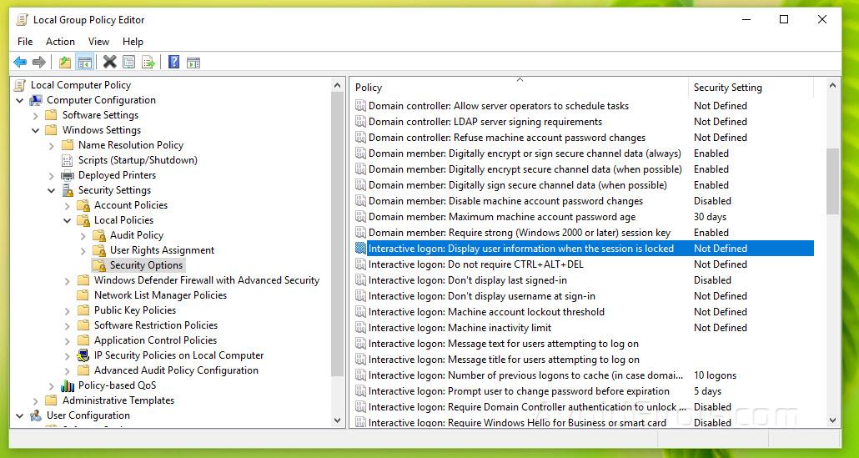Open the View menu
Viewport: 859px width, 458px height.
pyautogui.click(x=98, y=41)
